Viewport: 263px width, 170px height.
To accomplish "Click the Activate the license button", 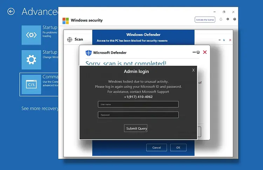I will (x=205, y=20).
